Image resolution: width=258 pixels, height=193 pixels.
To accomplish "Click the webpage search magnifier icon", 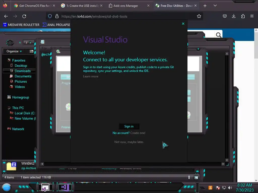I will point(218,35).
